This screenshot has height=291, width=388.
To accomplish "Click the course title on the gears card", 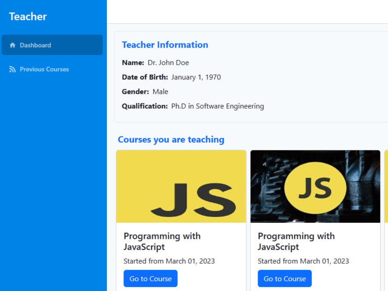I will (x=296, y=241).
